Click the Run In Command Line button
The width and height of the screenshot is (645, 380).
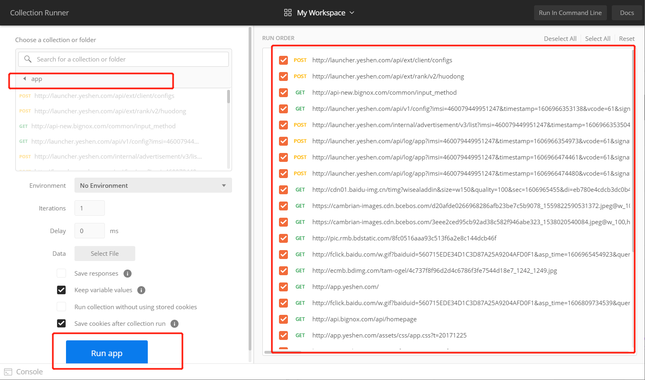pos(570,13)
